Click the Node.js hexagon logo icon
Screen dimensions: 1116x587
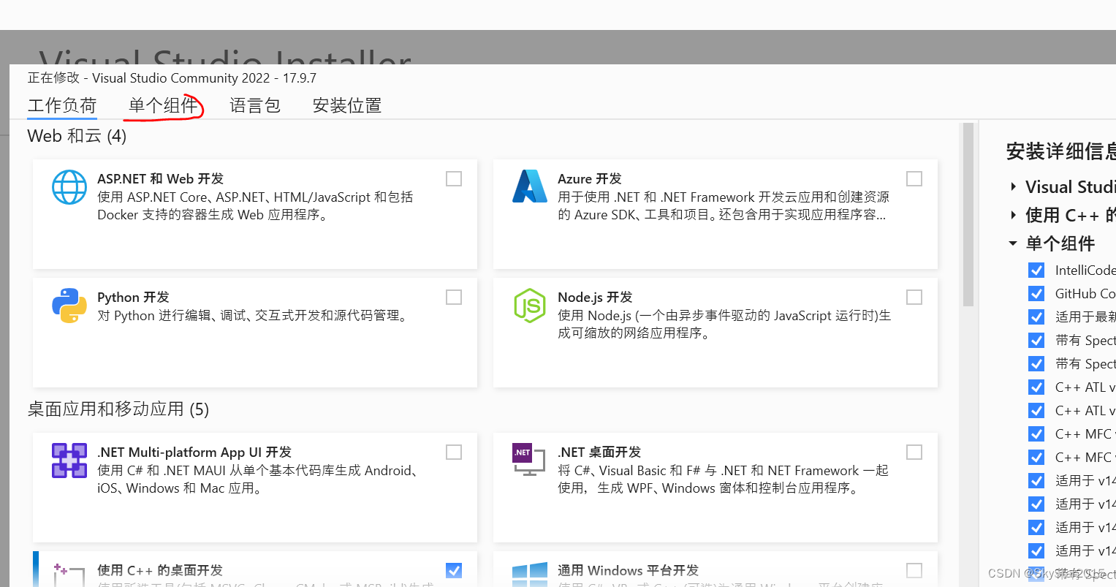coord(530,306)
